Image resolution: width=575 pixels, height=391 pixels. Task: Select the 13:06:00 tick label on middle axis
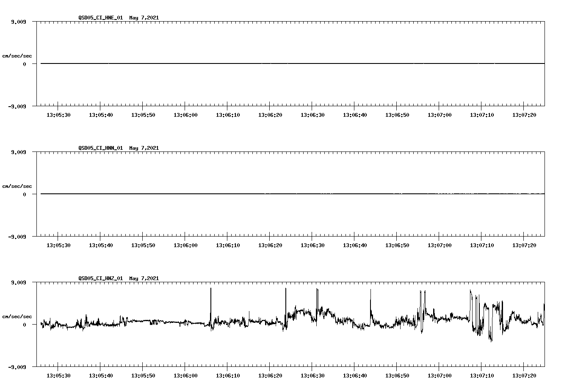(185, 245)
